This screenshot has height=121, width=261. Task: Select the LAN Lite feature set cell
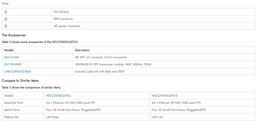click(157, 117)
